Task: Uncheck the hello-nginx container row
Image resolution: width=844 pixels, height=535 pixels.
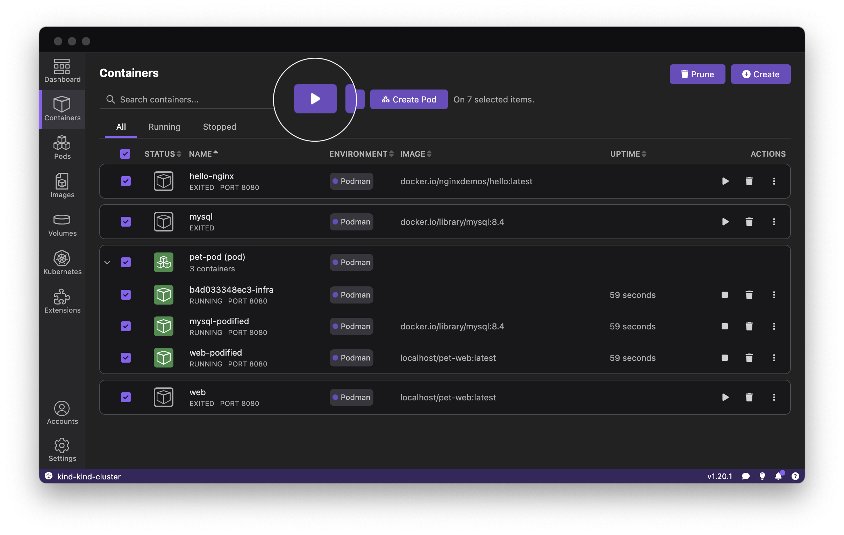Action: 126,181
